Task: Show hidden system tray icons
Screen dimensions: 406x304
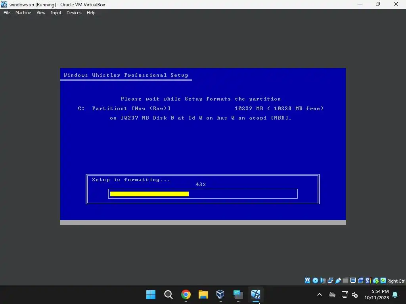Action: pos(320,294)
